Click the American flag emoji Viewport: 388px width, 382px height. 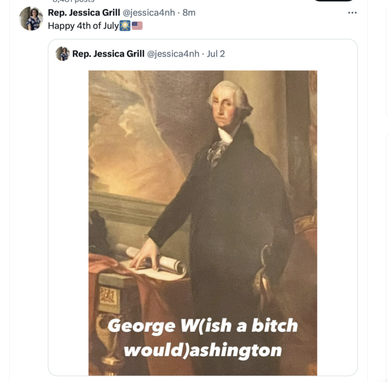137,25
